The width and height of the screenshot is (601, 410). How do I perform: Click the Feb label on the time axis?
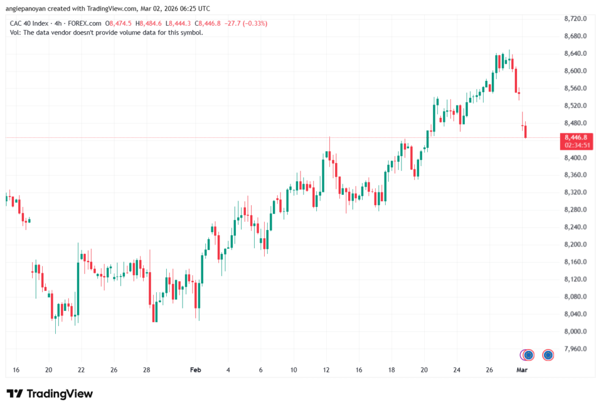tap(195, 370)
